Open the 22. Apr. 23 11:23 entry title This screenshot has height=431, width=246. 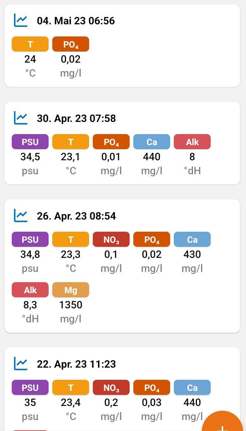click(76, 364)
